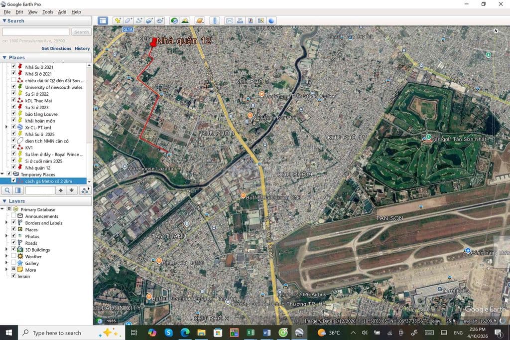Image resolution: width=510 pixels, height=340 pixels.
Task: Select the Add Path tool
Action: pos(139,21)
